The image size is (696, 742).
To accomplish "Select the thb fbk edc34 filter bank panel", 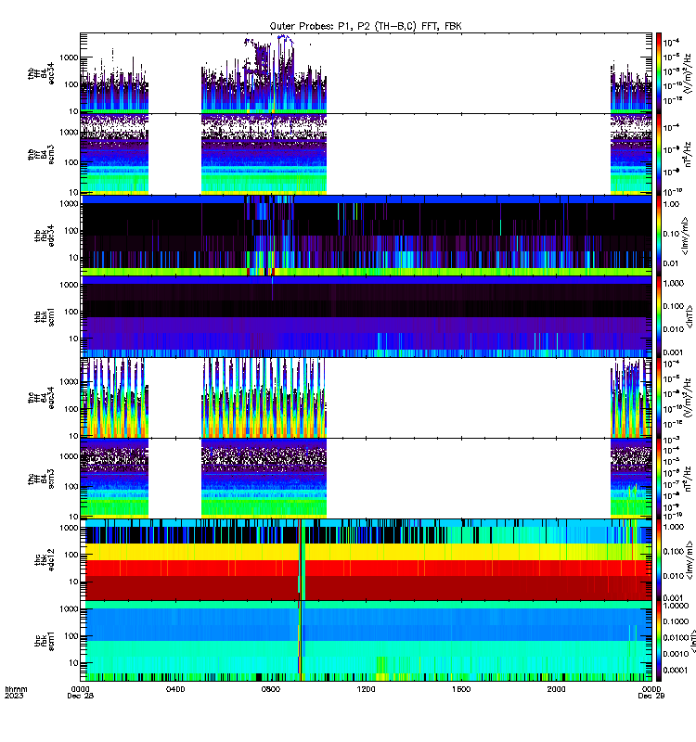I will [366, 236].
